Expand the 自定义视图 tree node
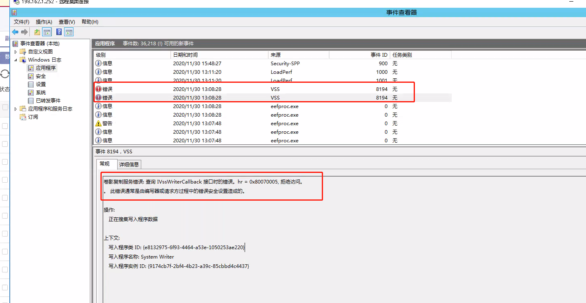Screen dimensions: 586x303 (16, 52)
